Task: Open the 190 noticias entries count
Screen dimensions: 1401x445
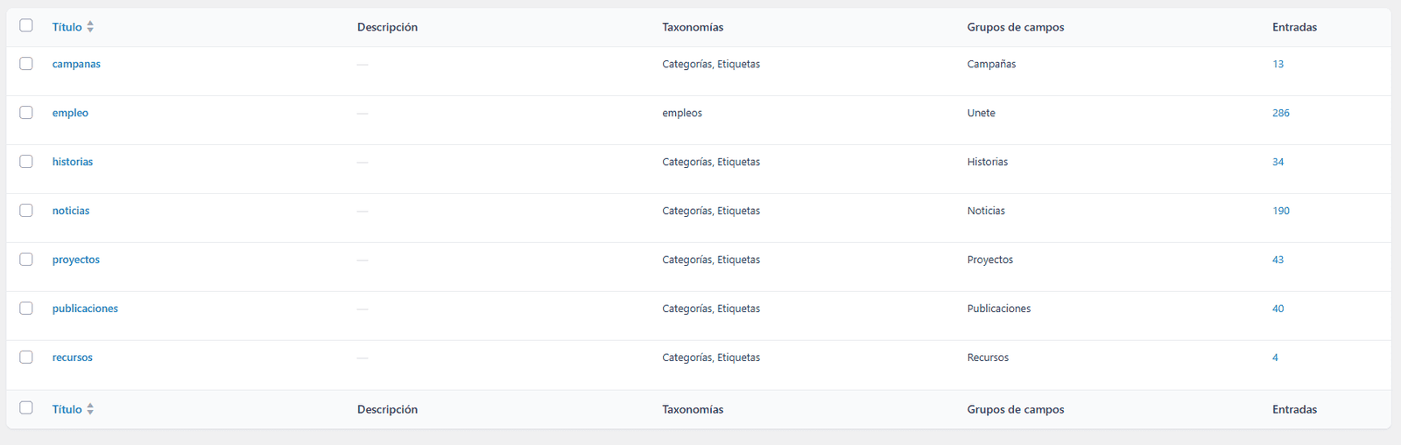Action: (1280, 211)
